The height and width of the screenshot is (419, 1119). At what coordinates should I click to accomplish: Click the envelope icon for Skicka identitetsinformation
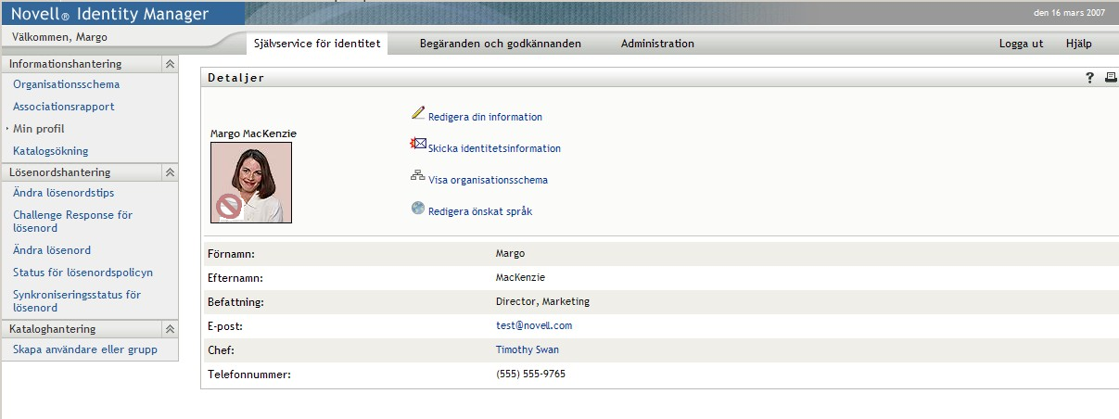418,145
